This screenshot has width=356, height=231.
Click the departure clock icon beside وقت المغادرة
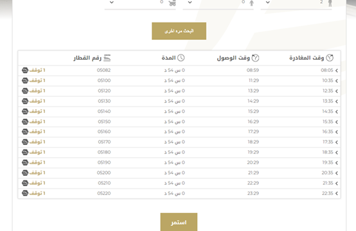330,58
